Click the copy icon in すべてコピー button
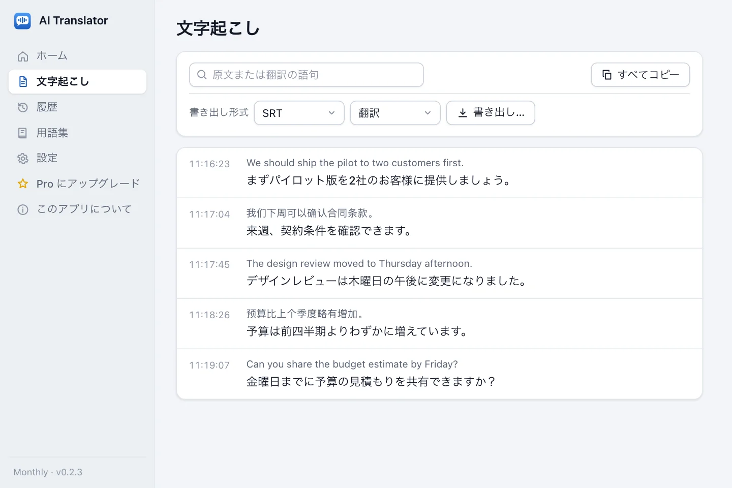The height and width of the screenshot is (488, 732). click(x=607, y=75)
